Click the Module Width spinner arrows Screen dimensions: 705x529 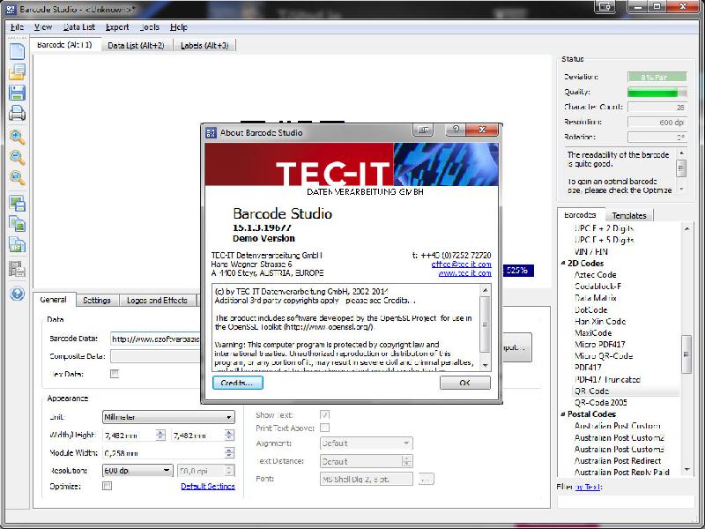coord(229,452)
